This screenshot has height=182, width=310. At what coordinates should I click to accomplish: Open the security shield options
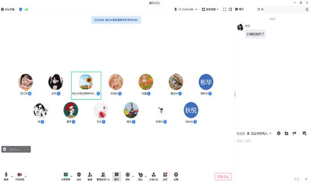(79, 176)
